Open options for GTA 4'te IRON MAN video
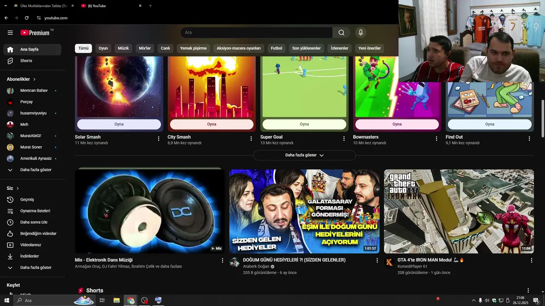Viewport: 545px width, 306px height. coord(531,261)
